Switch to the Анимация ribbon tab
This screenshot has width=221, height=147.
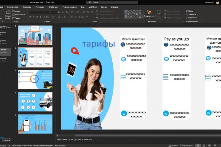pos(40,7)
